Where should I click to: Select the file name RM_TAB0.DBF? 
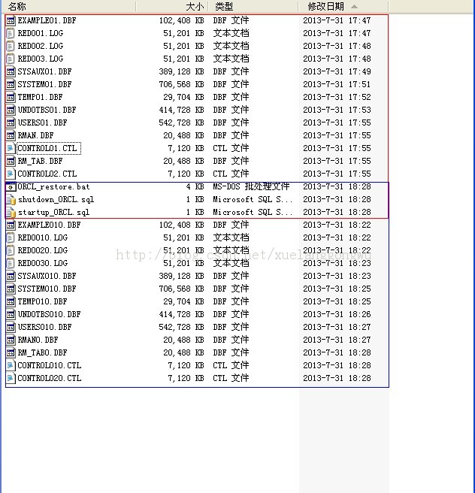coord(42,352)
